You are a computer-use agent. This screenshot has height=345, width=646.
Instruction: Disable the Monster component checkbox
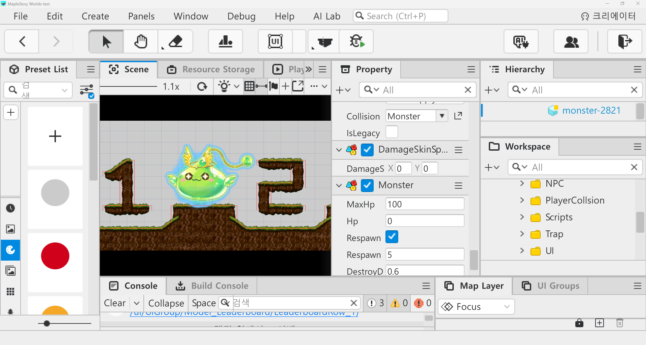coord(367,185)
